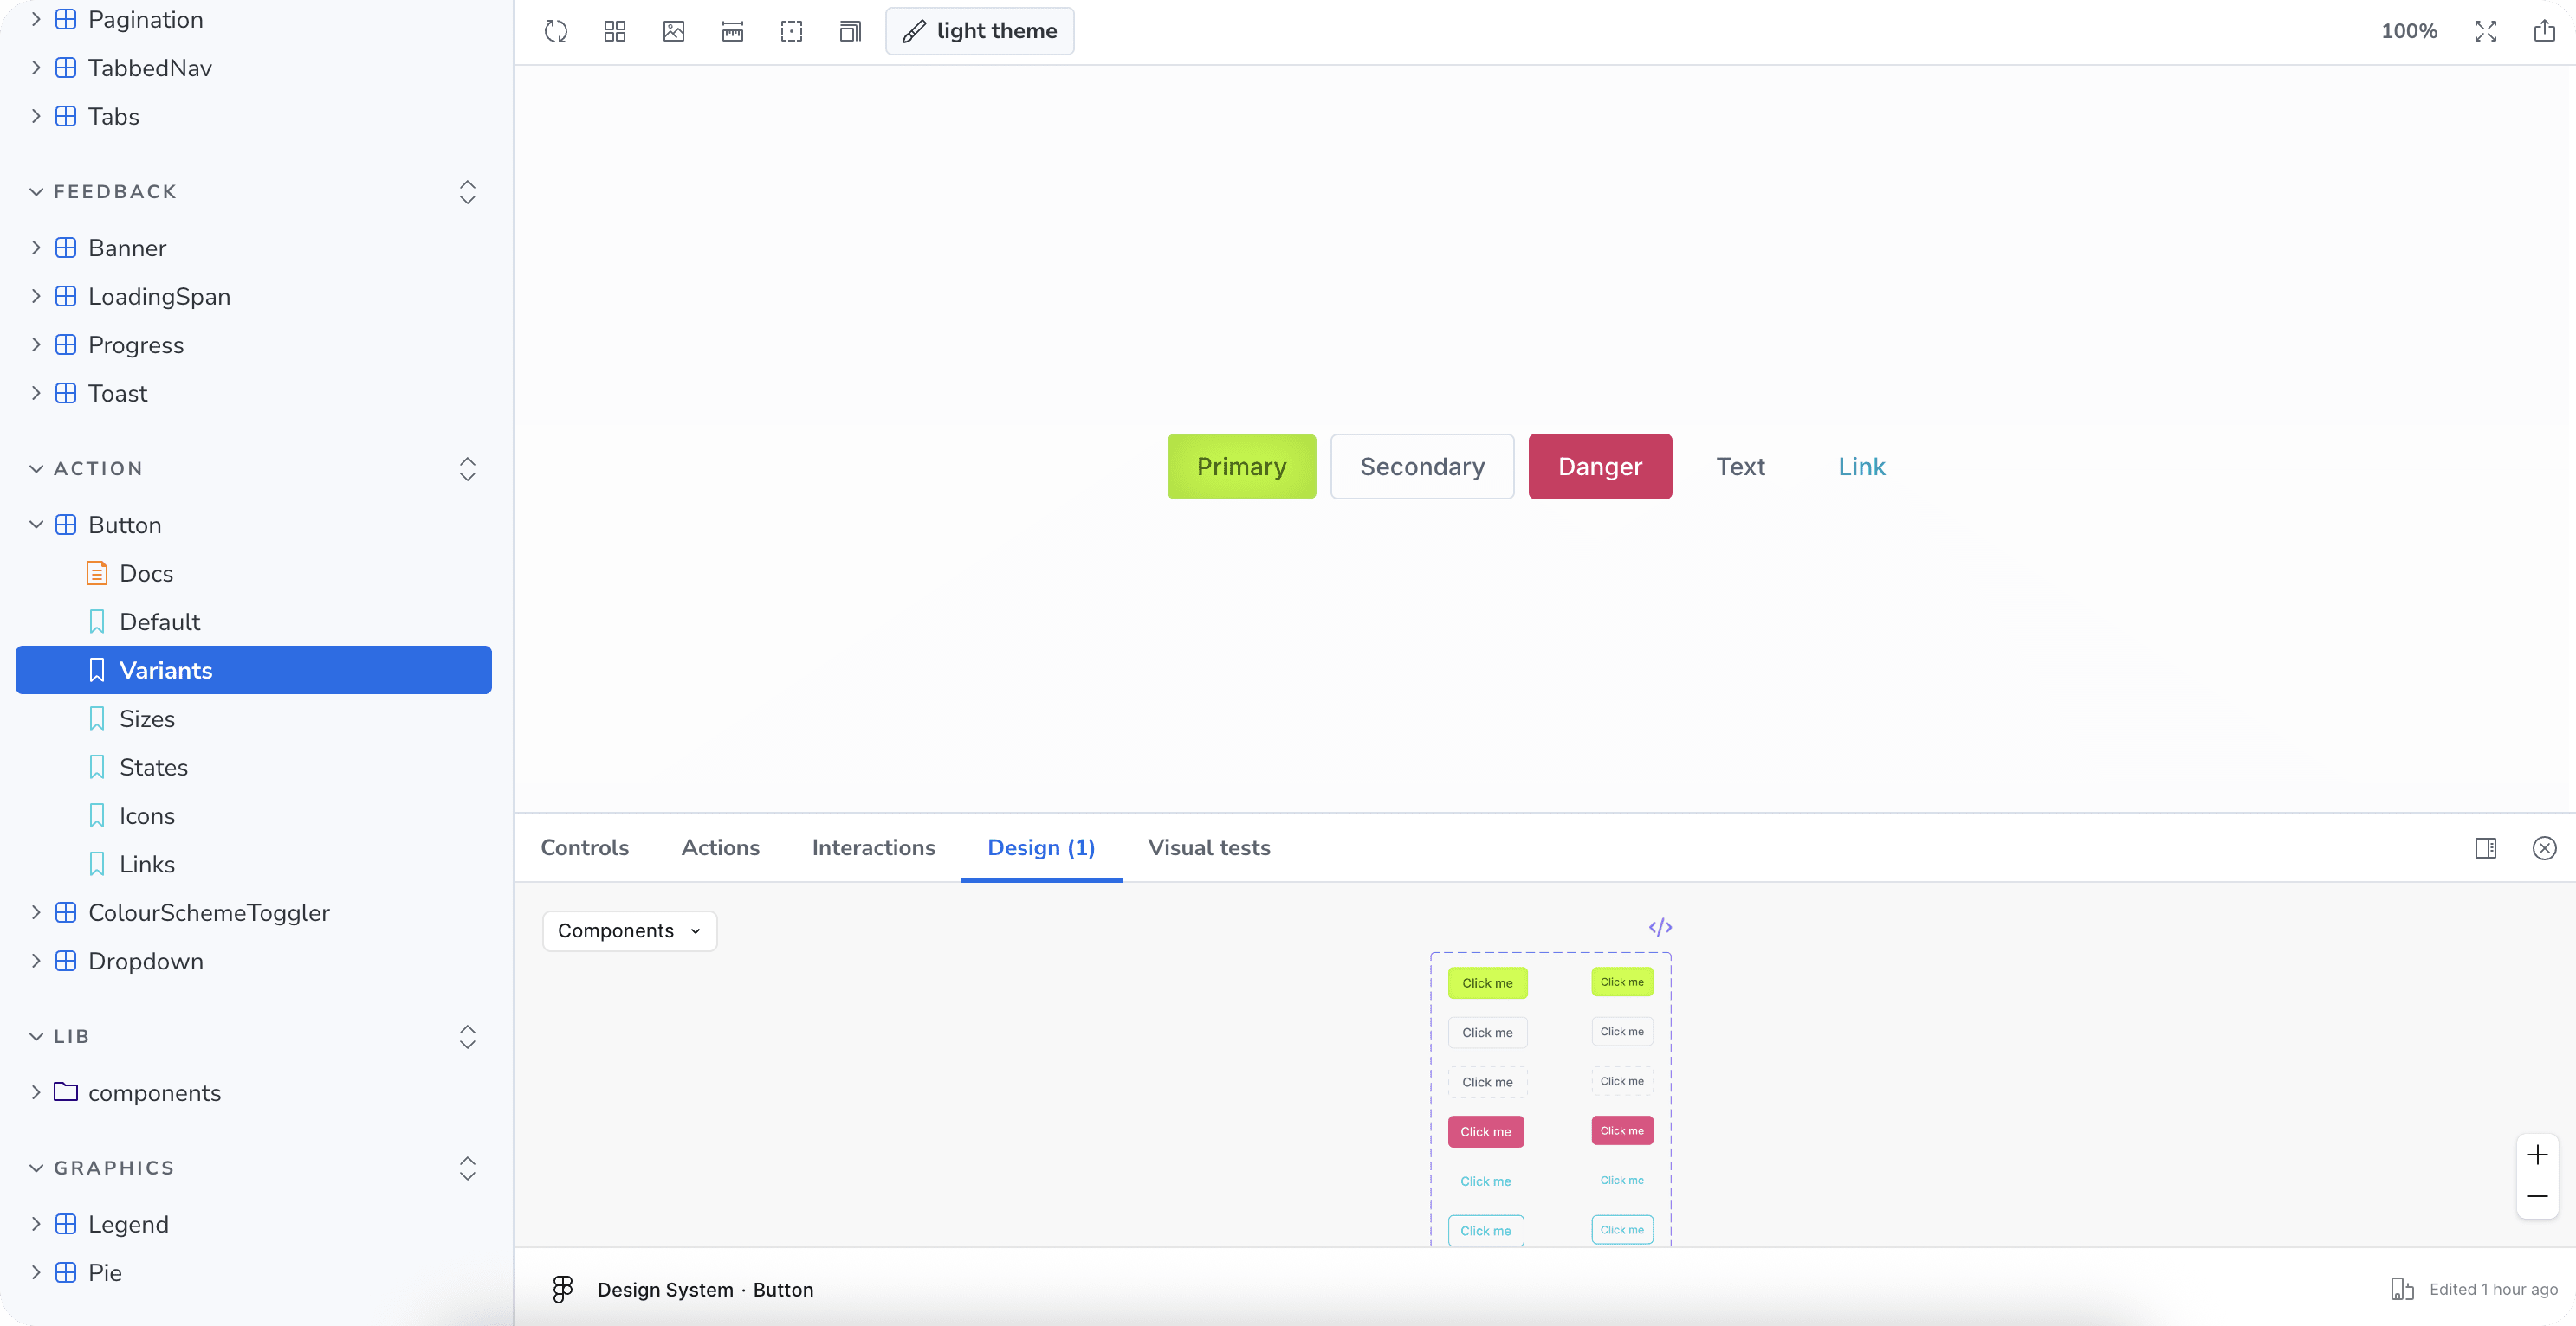Image resolution: width=2576 pixels, height=1326 pixels.
Task: Click the 100% zoom indicator
Action: pos(2409,31)
